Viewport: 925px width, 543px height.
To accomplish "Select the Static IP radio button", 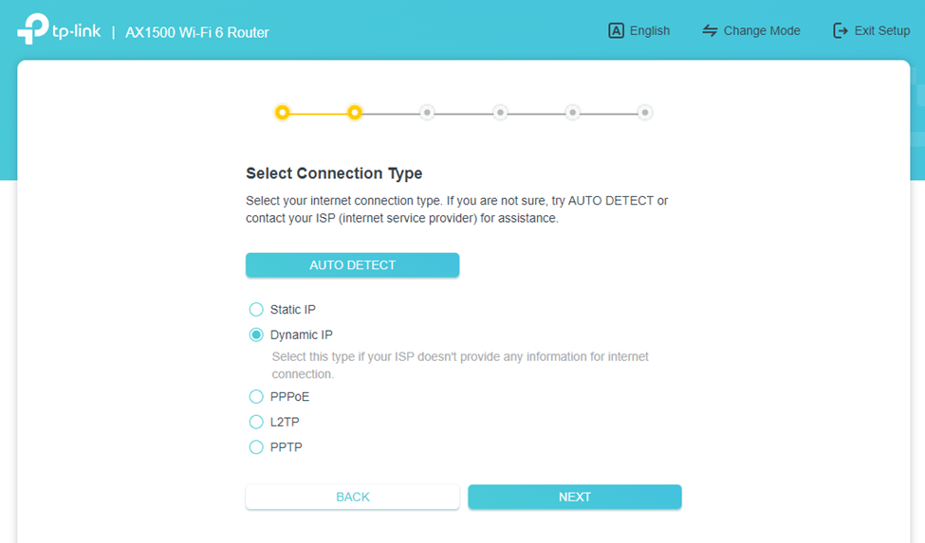I will point(256,310).
